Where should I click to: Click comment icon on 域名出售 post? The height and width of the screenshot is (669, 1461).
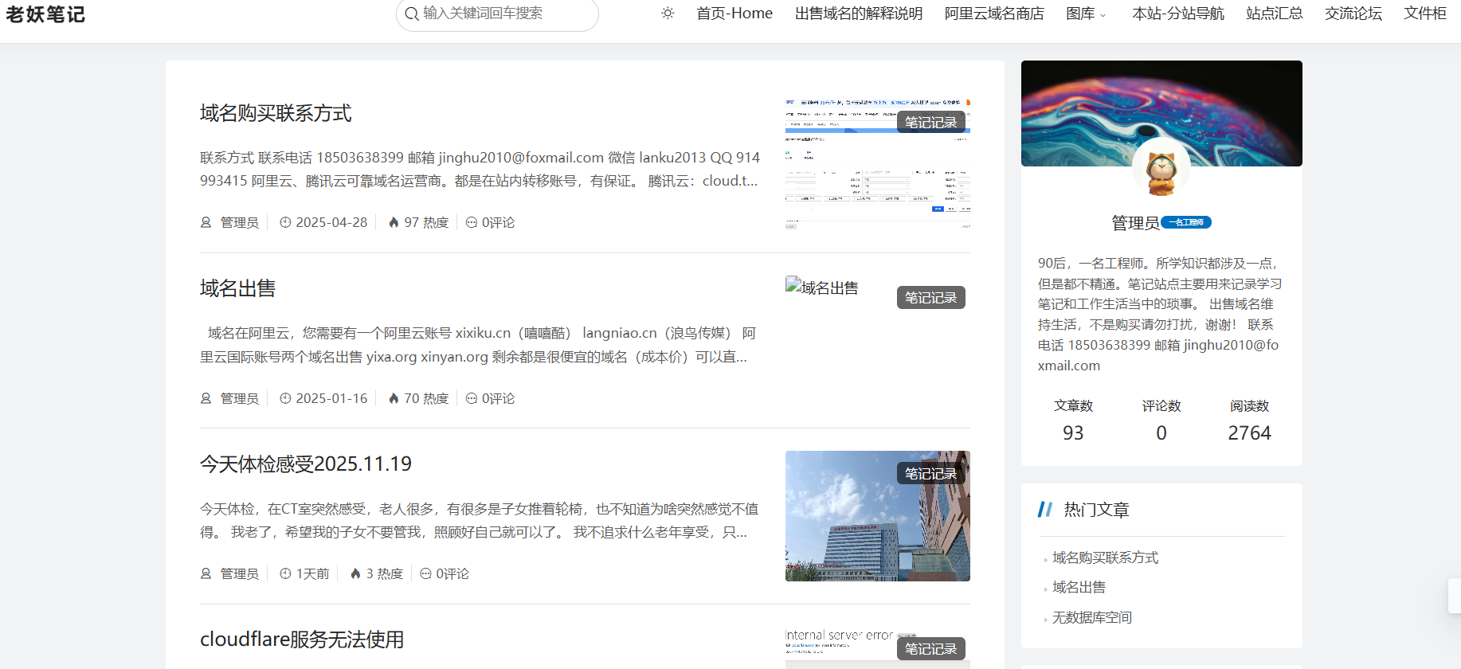point(472,398)
